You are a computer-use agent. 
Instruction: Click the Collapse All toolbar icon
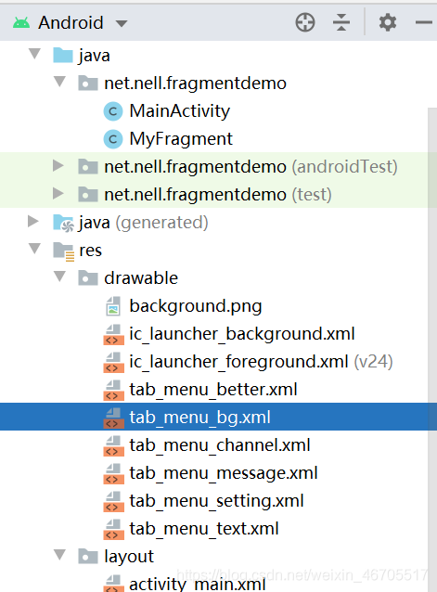pos(341,22)
